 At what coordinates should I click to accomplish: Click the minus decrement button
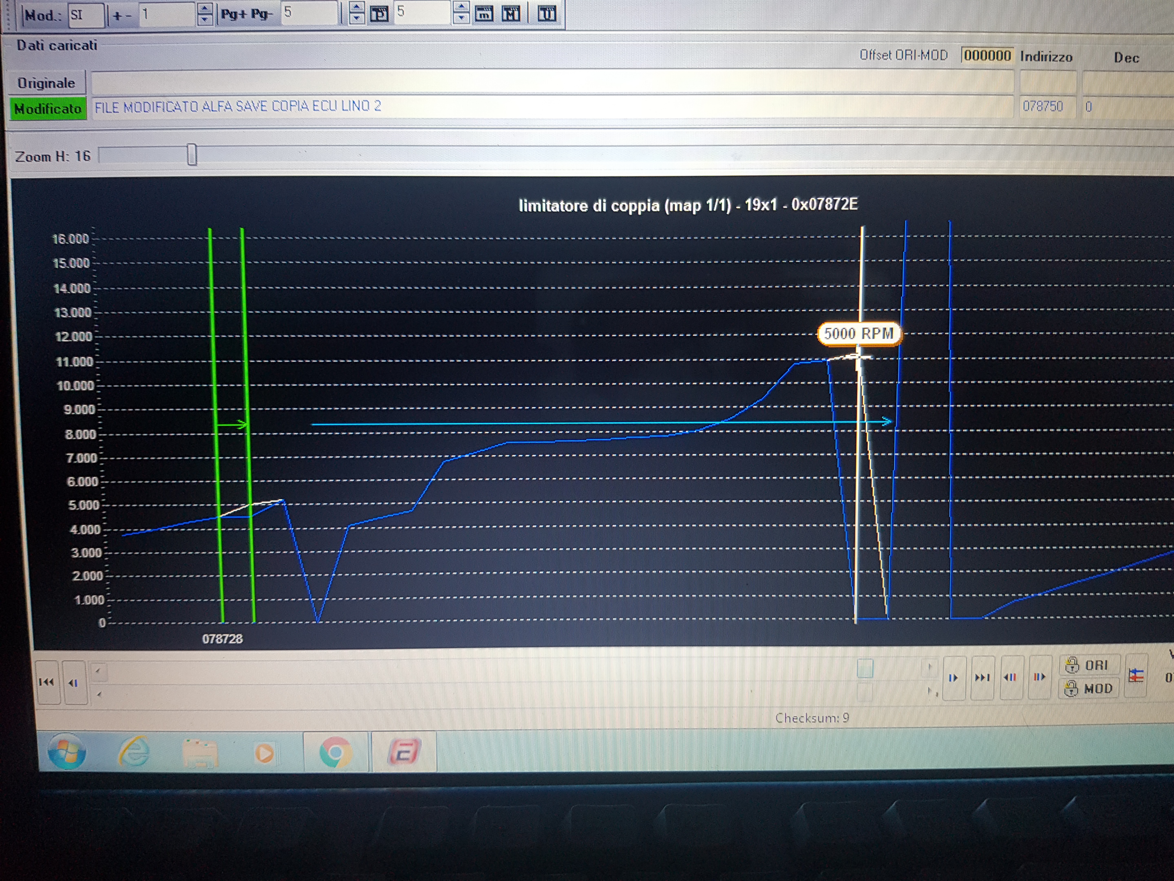[129, 16]
